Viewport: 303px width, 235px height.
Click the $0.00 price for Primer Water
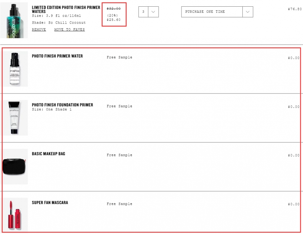[x=293, y=58]
